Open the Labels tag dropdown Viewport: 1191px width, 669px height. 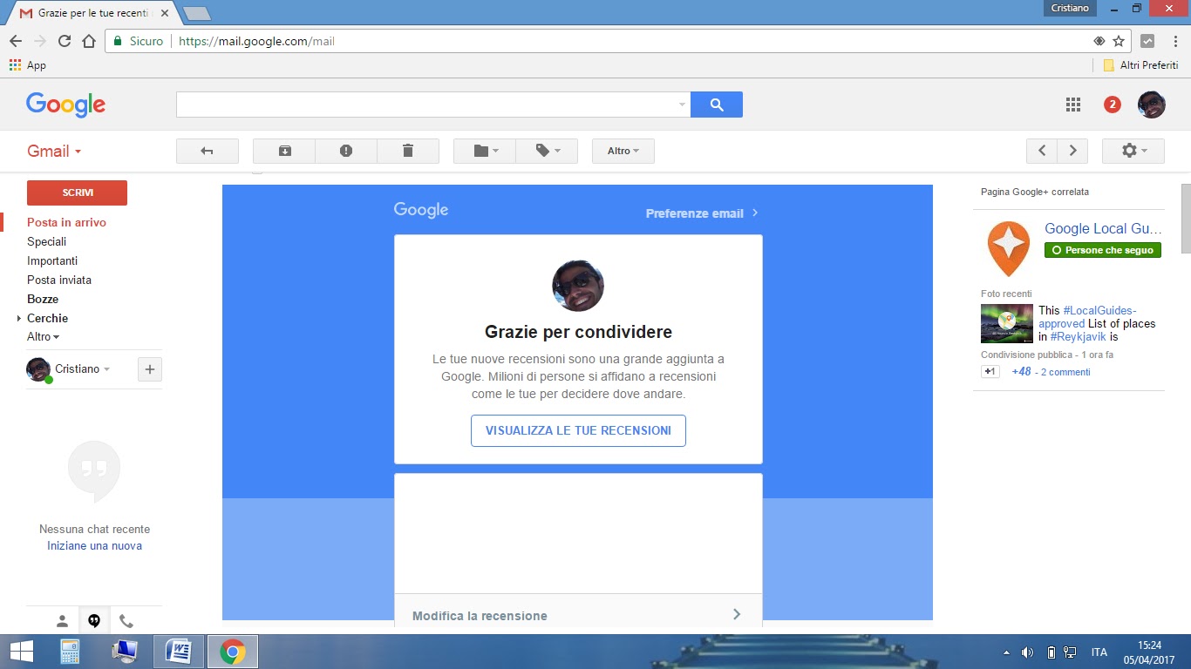coord(548,151)
